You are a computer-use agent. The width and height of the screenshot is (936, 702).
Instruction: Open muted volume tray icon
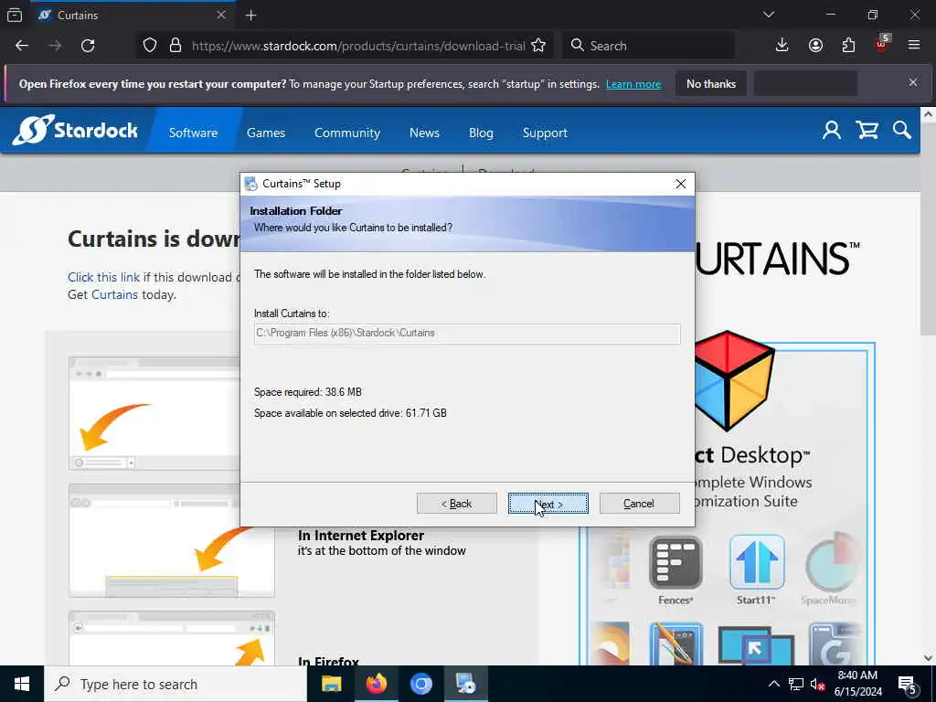coord(817,684)
